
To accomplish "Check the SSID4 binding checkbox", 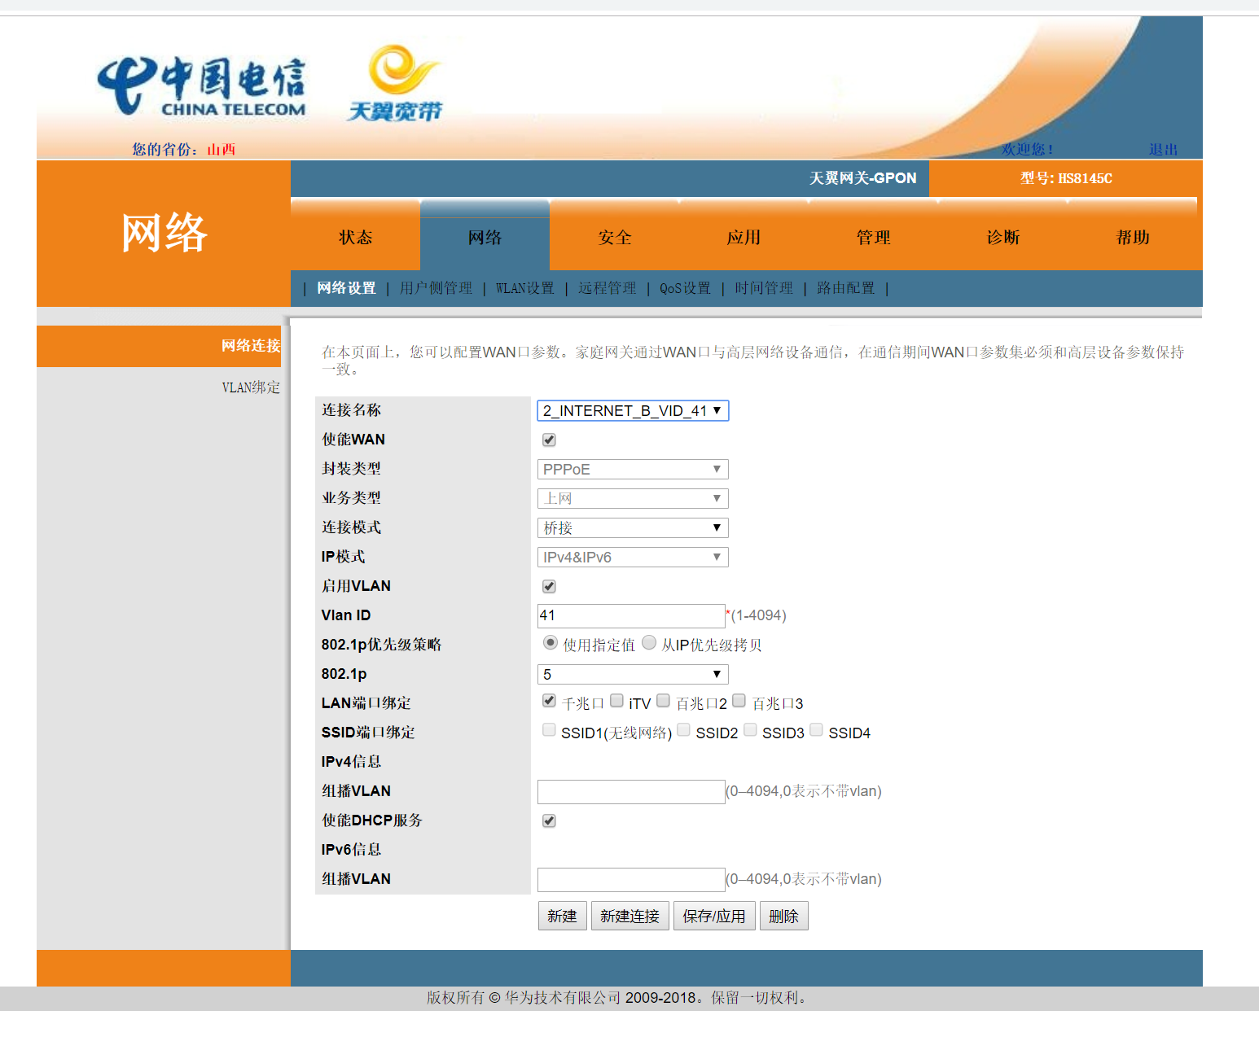I will (816, 730).
